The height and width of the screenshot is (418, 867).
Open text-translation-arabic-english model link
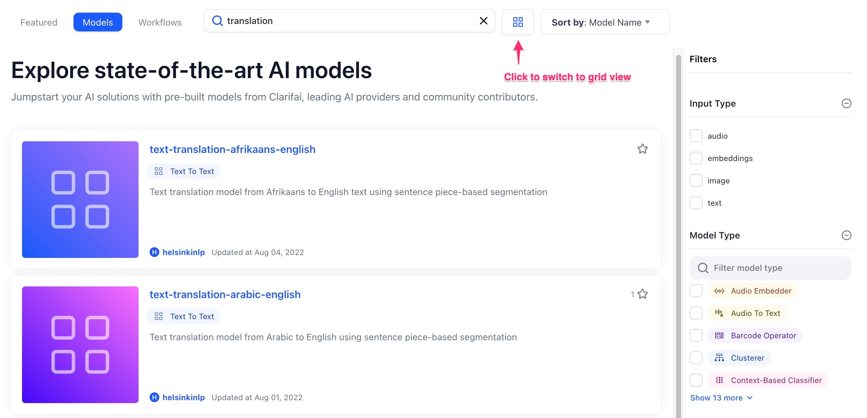(225, 295)
